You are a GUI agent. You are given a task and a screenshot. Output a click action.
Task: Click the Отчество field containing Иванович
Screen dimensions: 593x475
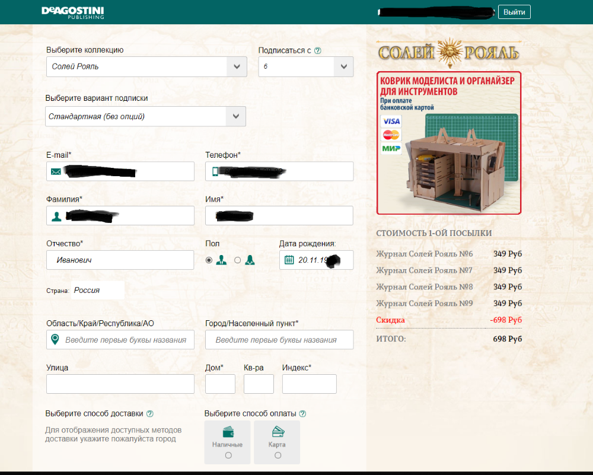point(120,260)
